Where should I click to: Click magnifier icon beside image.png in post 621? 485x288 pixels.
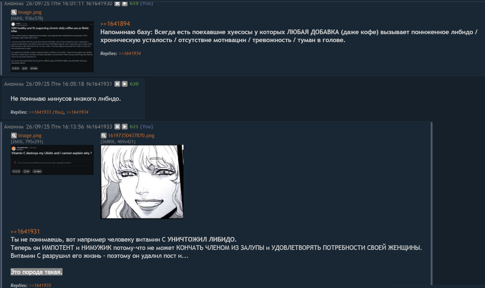14,135
